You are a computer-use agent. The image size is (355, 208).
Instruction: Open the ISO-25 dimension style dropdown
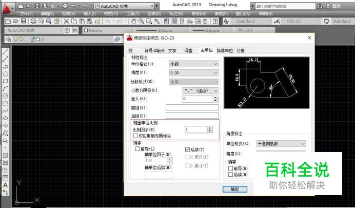click(301, 21)
